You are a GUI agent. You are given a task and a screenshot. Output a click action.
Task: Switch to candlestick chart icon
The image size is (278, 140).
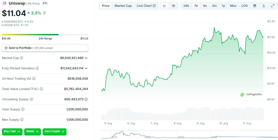[173, 6]
